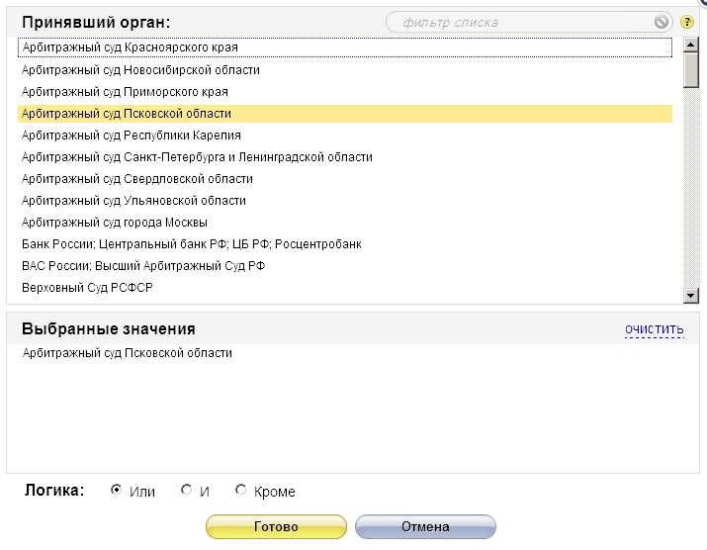Image resolution: width=707 pixels, height=550 pixels.
Task: Click the очистить link
Action: pyautogui.click(x=654, y=329)
